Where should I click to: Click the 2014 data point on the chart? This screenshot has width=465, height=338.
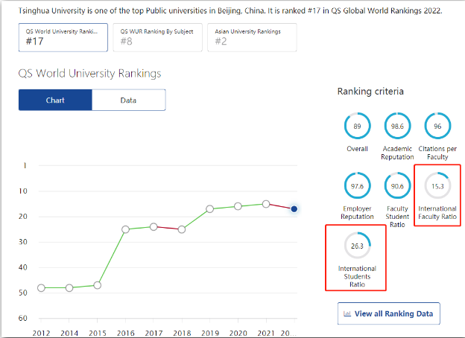[x=69, y=287]
